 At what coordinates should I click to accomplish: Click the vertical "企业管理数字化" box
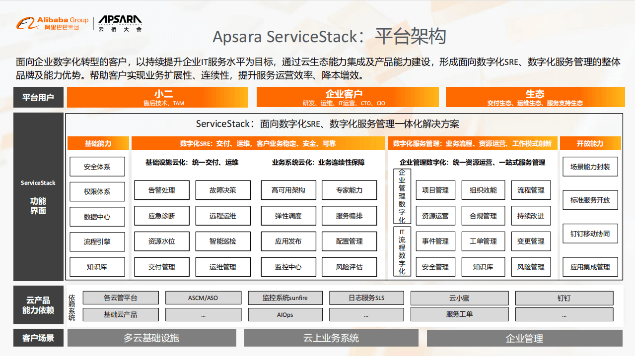[402, 197]
